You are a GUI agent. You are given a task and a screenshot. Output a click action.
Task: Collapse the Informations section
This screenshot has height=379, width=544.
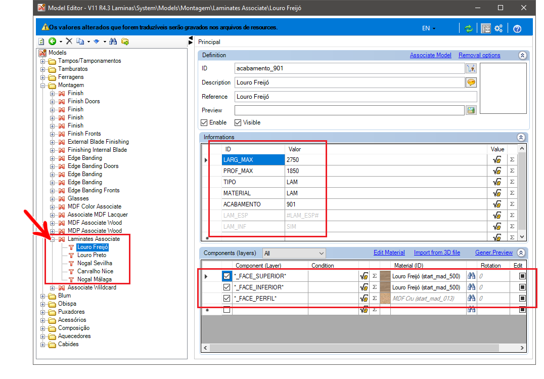coord(521,137)
